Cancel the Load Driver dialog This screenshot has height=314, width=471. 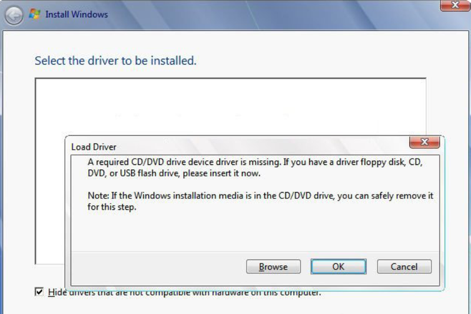click(x=404, y=266)
